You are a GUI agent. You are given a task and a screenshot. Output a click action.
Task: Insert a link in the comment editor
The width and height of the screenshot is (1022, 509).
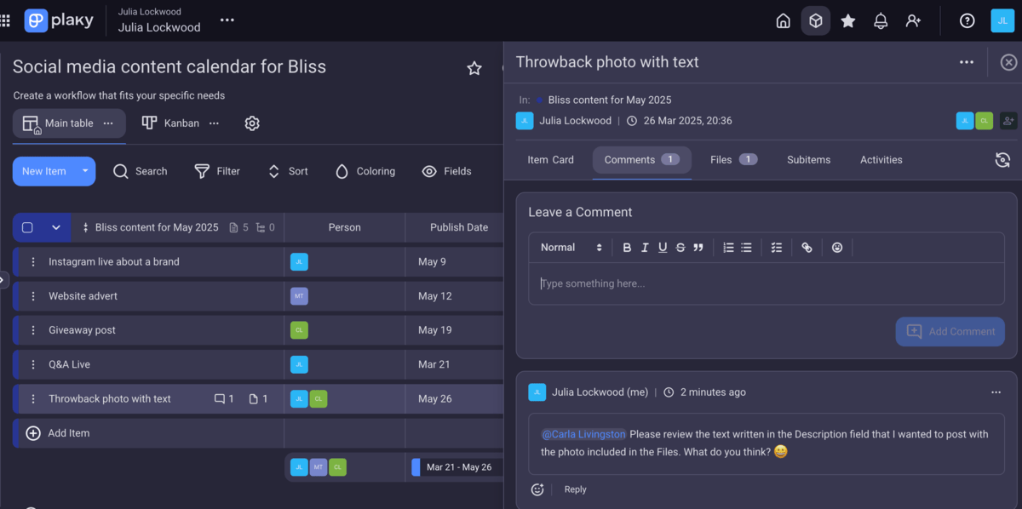807,248
